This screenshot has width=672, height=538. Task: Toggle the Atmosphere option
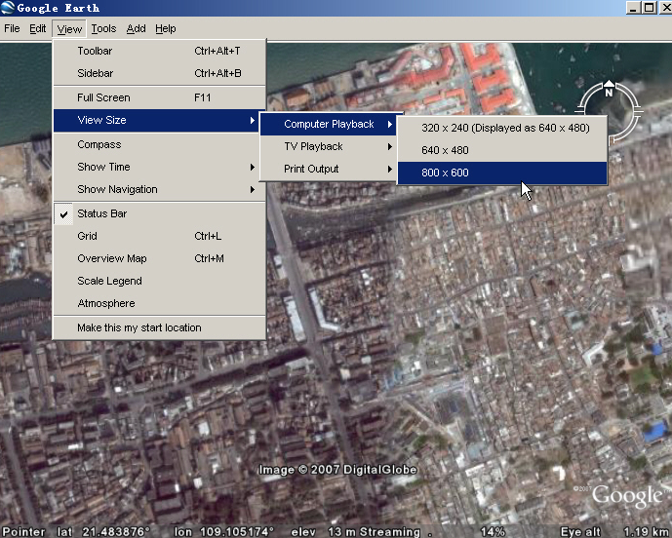(x=105, y=303)
